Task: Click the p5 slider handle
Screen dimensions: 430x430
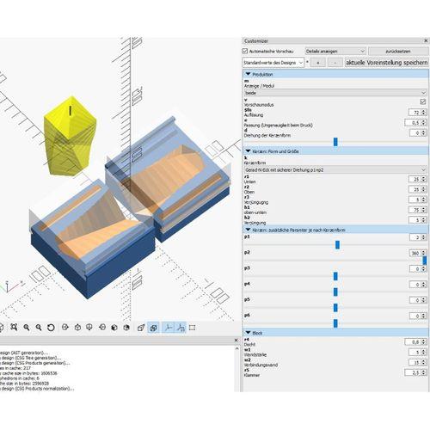Action: click(335, 308)
